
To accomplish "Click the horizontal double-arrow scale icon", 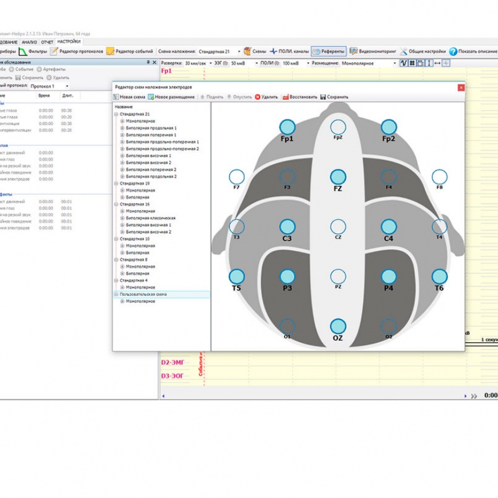I will point(437,63).
